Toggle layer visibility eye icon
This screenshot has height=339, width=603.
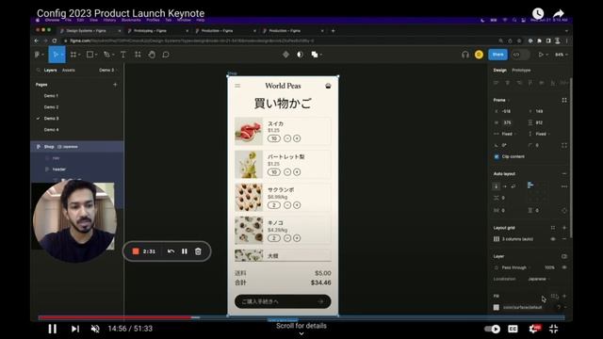[x=564, y=267]
